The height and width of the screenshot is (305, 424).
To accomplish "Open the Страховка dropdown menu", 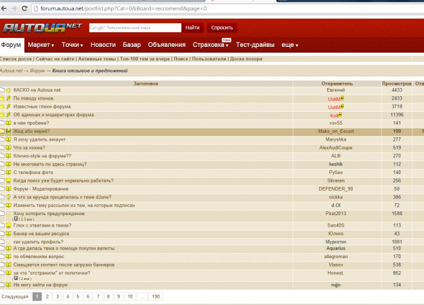I will coord(211,45).
